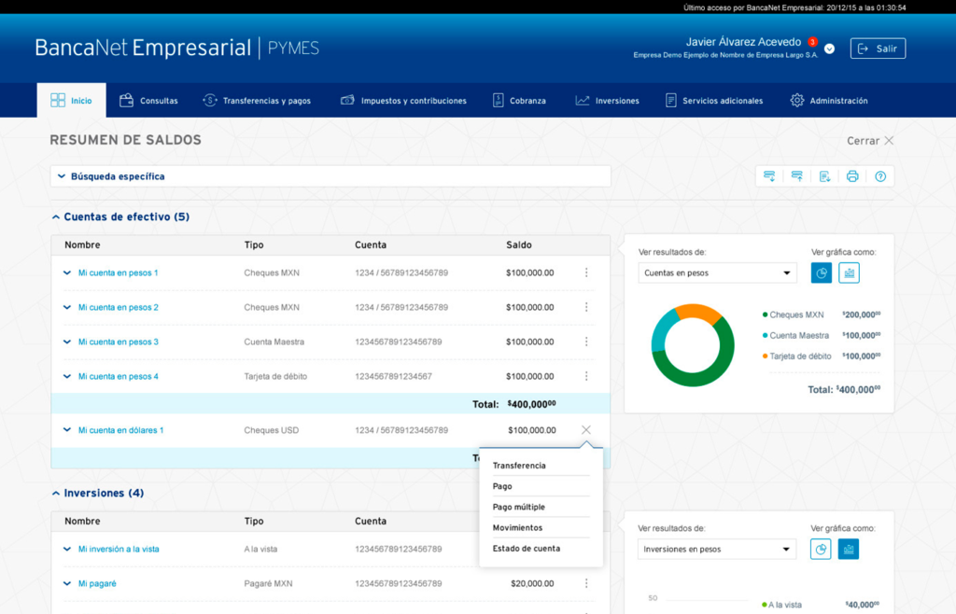Open the Inversiones en pesos results dropdown
Image resolution: width=956 pixels, height=614 pixels.
tap(717, 550)
